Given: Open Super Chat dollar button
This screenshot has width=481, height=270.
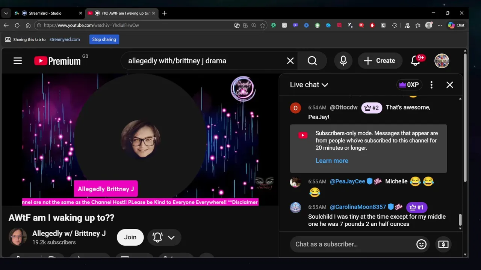Looking at the screenshot, I should pyautogui.click(x=443, y=244).
